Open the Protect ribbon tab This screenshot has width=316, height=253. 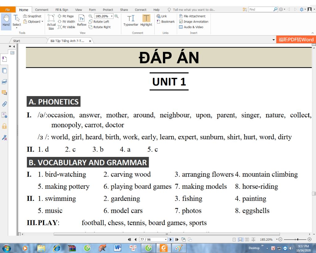point(108,10)
